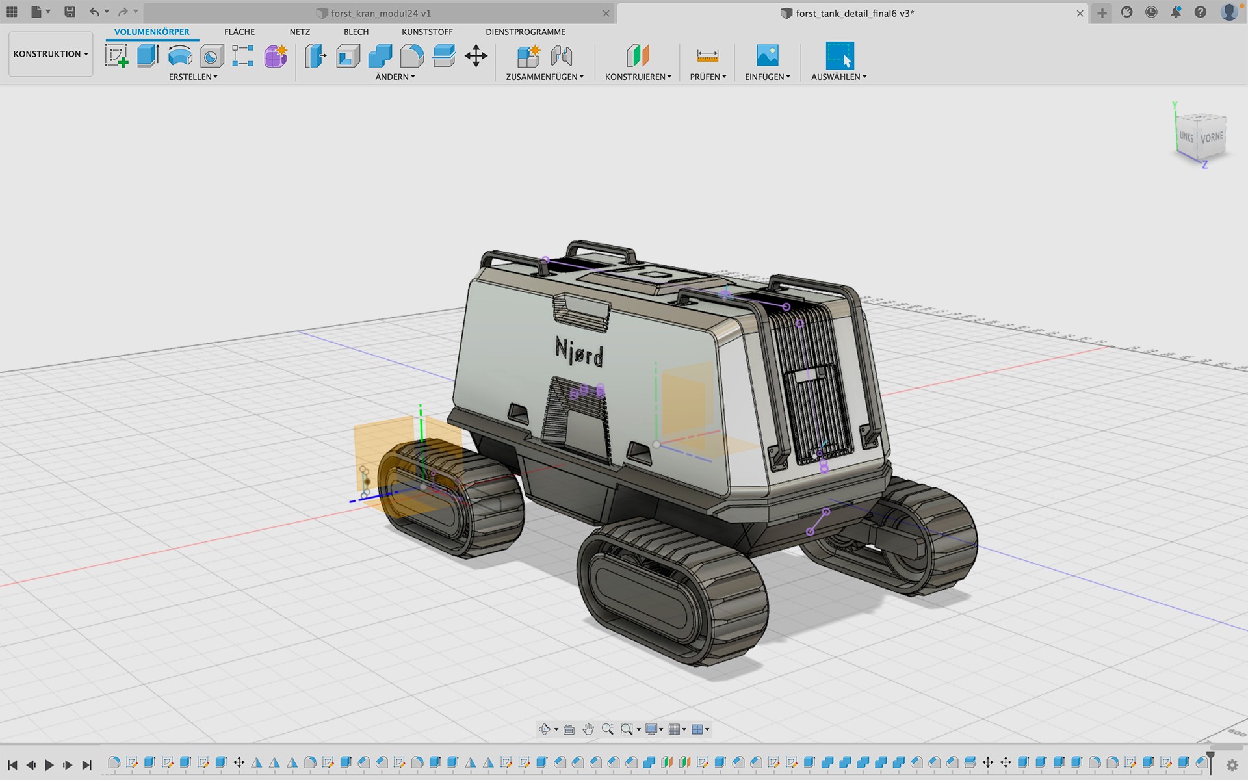Expand the ERSTELLEN menu
1248x780 pixels.
[193, 77]
